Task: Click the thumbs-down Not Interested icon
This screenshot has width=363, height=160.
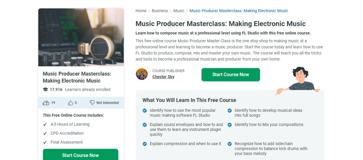Action: click(x=92, y=103)
